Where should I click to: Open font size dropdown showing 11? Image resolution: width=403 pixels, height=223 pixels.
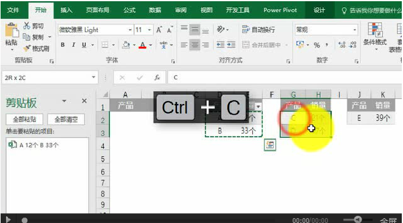click(x=150, y=30)
